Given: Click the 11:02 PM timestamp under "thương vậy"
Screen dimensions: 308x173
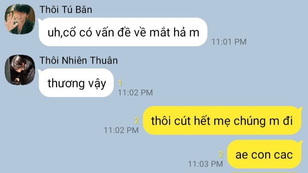Looking at the screenshot, I should click(x=135, y=93).
